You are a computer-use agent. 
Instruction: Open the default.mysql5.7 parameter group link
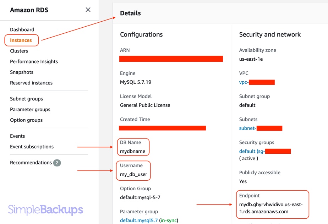[x=139, y=220]
